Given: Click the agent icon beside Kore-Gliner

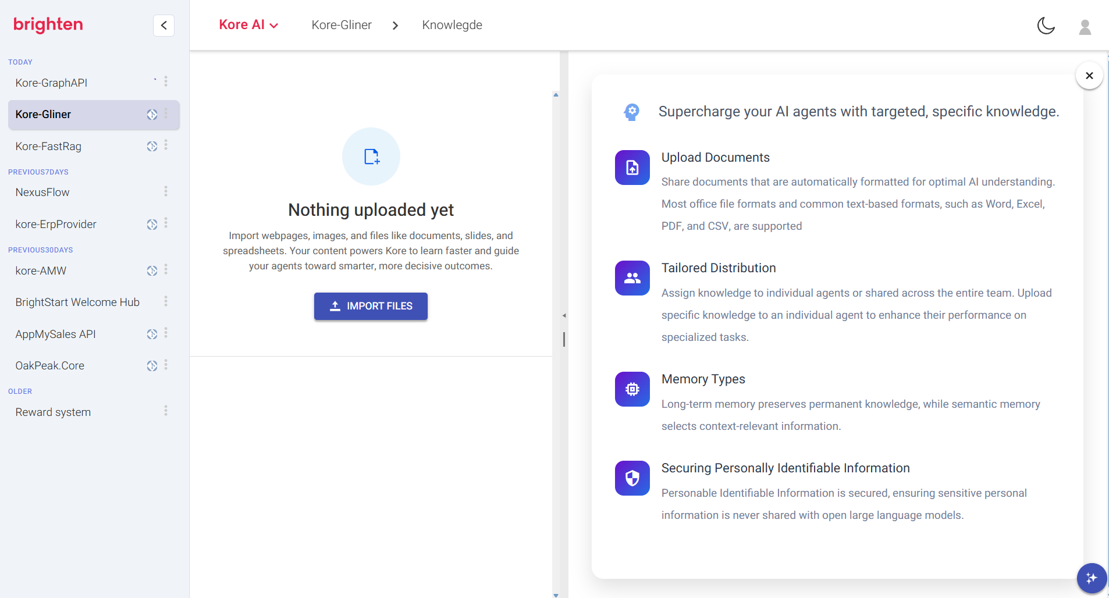Looking at the screenshot, I should 152,115.
